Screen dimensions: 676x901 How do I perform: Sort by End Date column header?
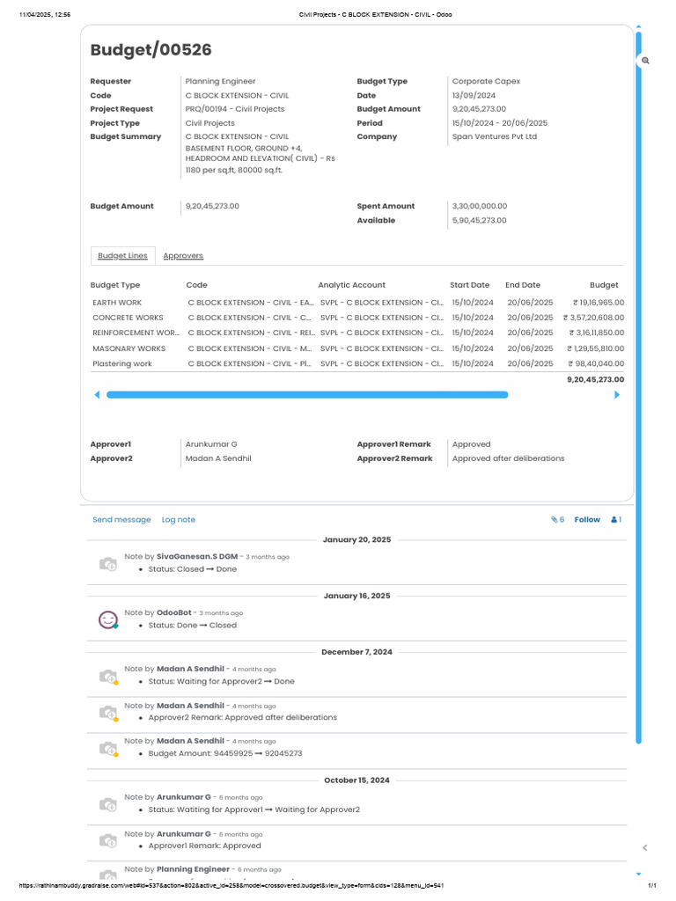(x=523, y=285)
